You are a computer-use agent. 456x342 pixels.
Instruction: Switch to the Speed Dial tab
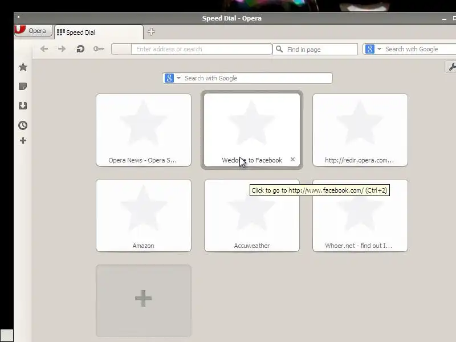tap(99, 32)
